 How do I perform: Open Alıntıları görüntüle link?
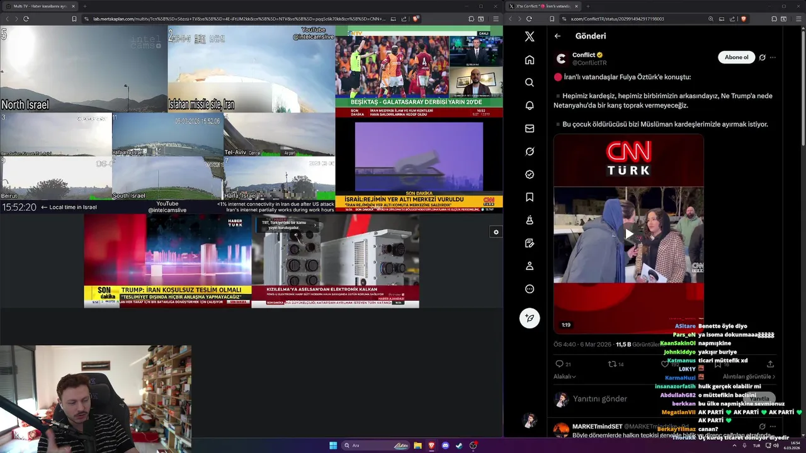(748, 376)
